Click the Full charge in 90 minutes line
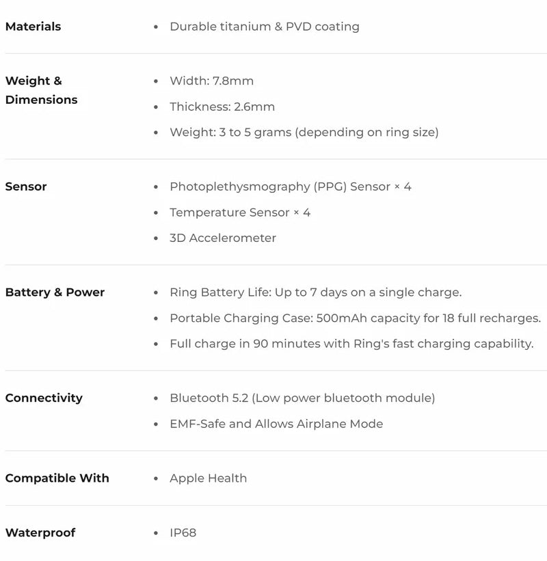This screenshot has width=547, height=561. coord(351,344)
